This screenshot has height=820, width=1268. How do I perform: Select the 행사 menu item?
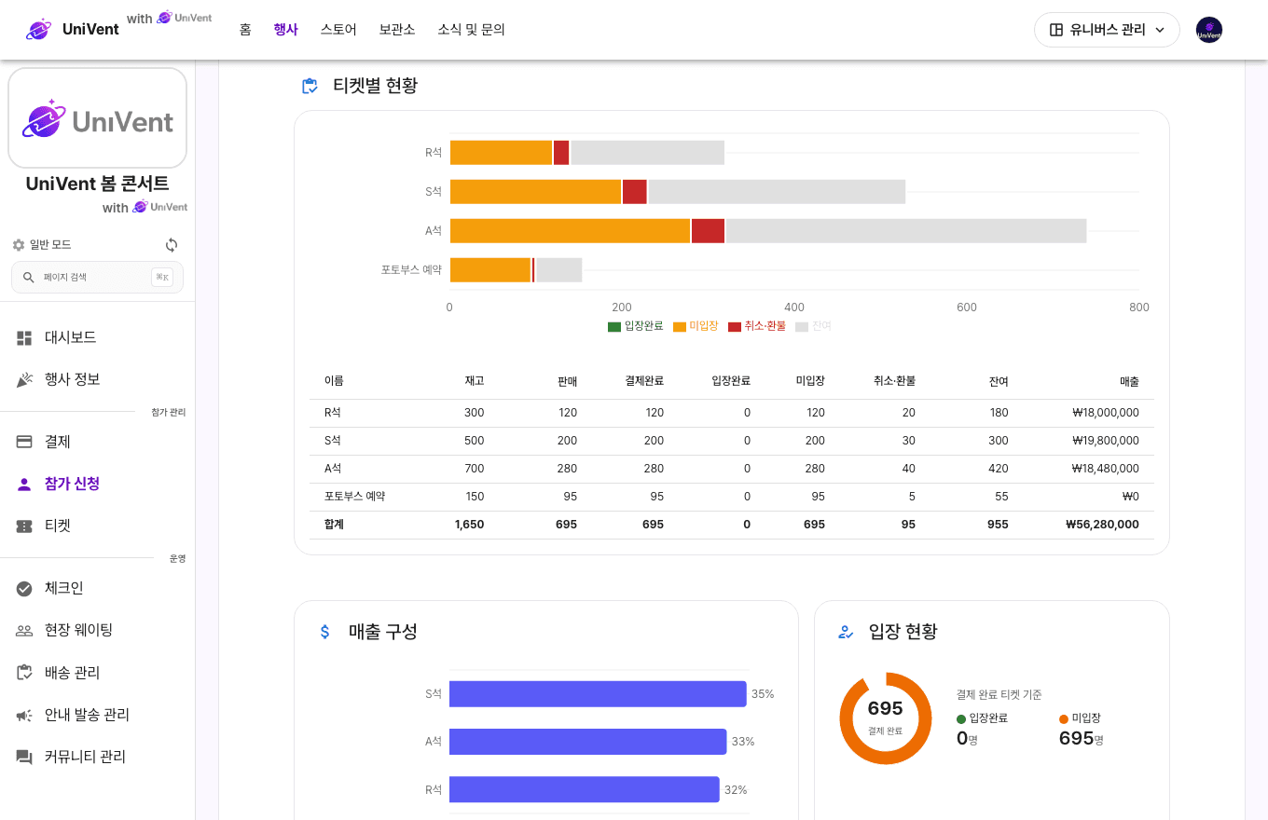285,30
